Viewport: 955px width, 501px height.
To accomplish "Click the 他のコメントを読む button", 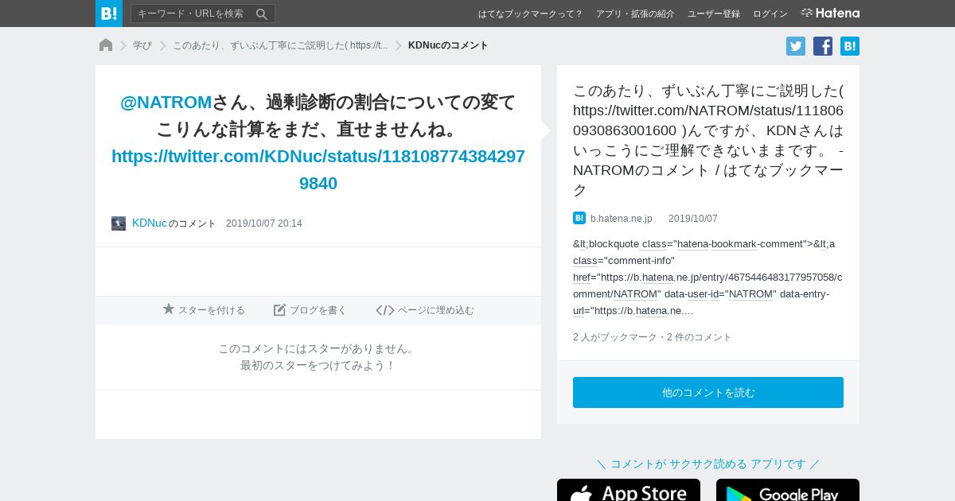I will [708, 393].
